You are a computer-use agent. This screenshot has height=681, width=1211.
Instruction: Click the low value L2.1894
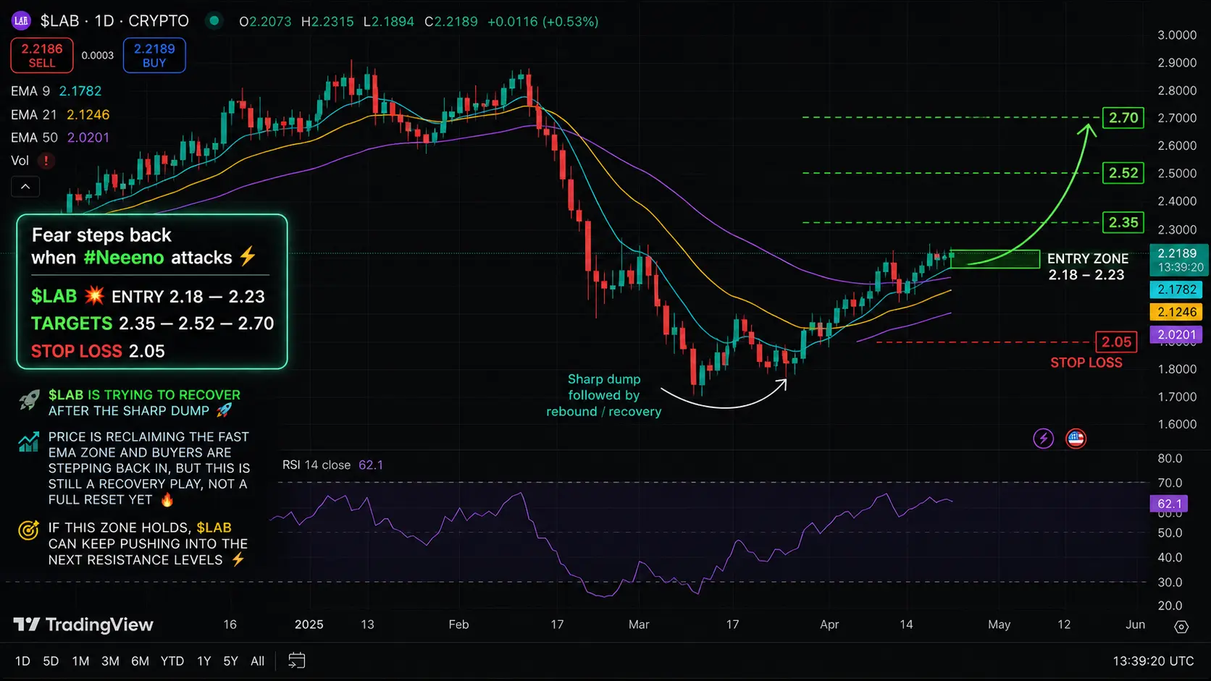click(x=388, y=22)
